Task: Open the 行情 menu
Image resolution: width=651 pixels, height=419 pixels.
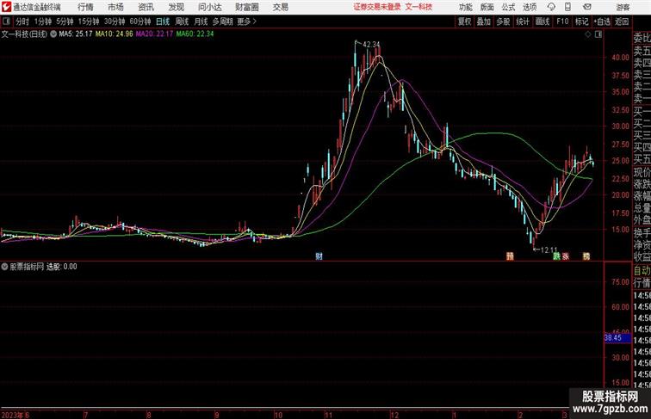Action: 85,7
